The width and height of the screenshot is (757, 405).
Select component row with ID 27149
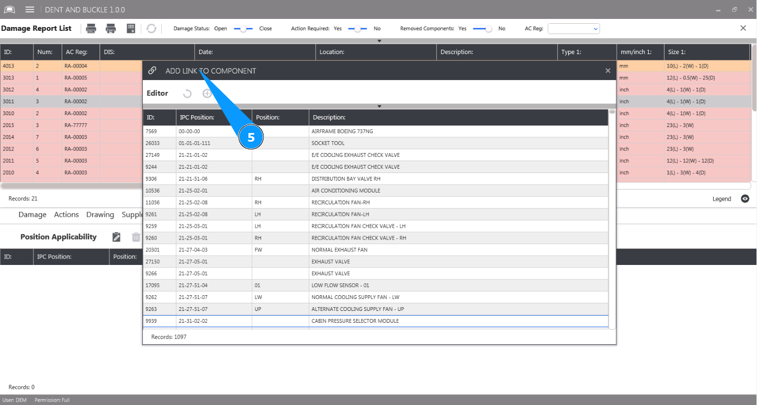click(x=376, y=155)
